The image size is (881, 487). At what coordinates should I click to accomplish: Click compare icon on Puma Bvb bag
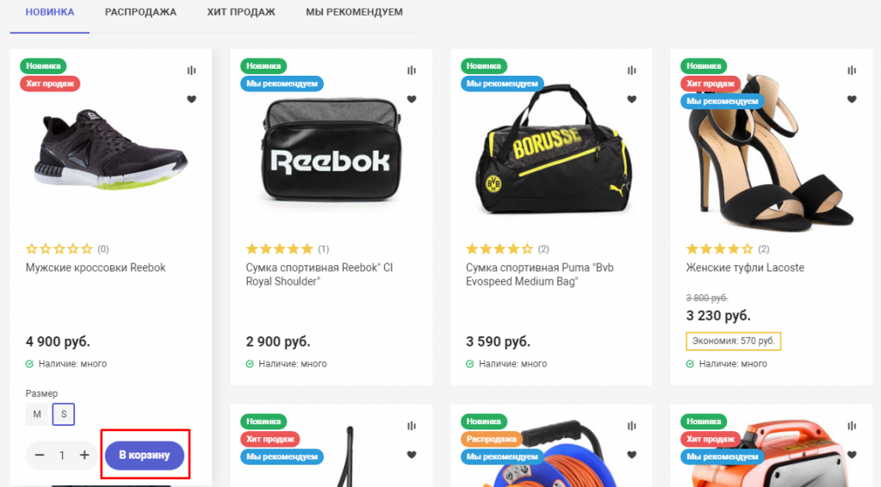[x=632, y=71]
